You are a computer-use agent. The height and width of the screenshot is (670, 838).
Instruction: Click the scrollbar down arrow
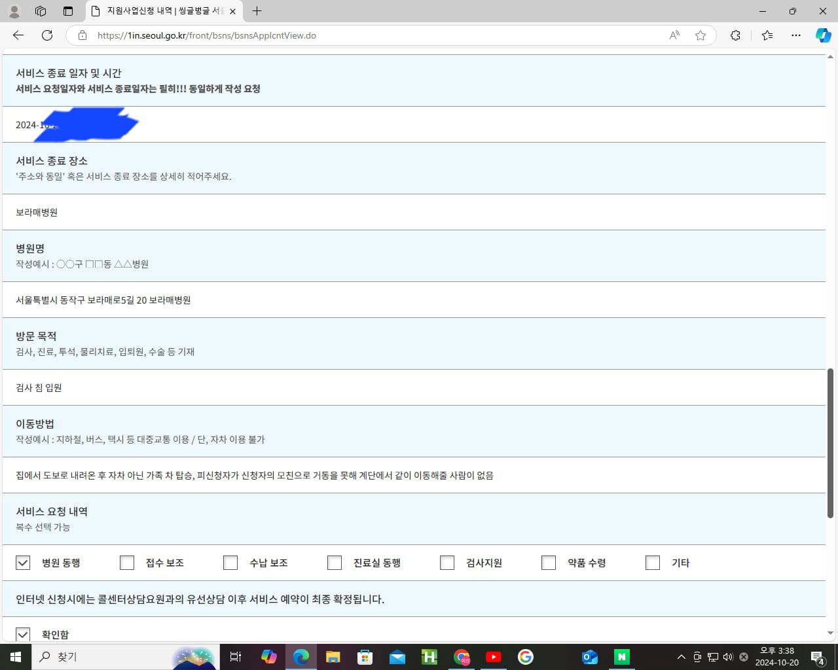[831, 633]
